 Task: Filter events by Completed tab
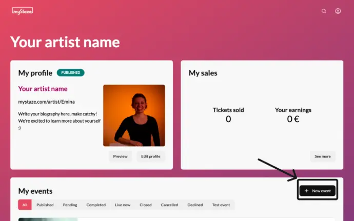[x=96, y=205]
